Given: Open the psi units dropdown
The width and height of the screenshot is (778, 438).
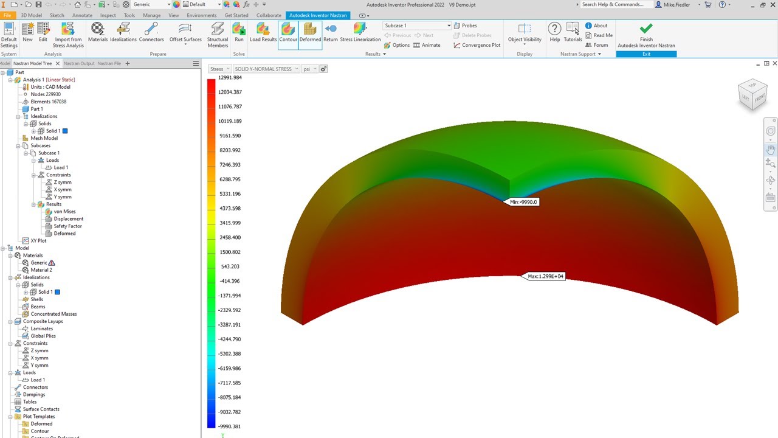Looking at the screenshot, I should click(x=310, y=69).
